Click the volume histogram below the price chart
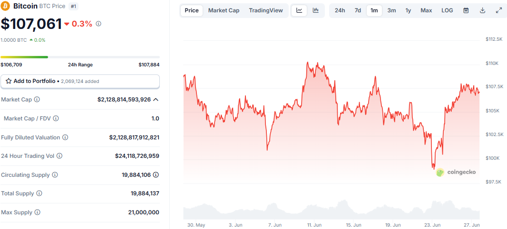Viewport: 507px width, 229px height. [331, 211]
